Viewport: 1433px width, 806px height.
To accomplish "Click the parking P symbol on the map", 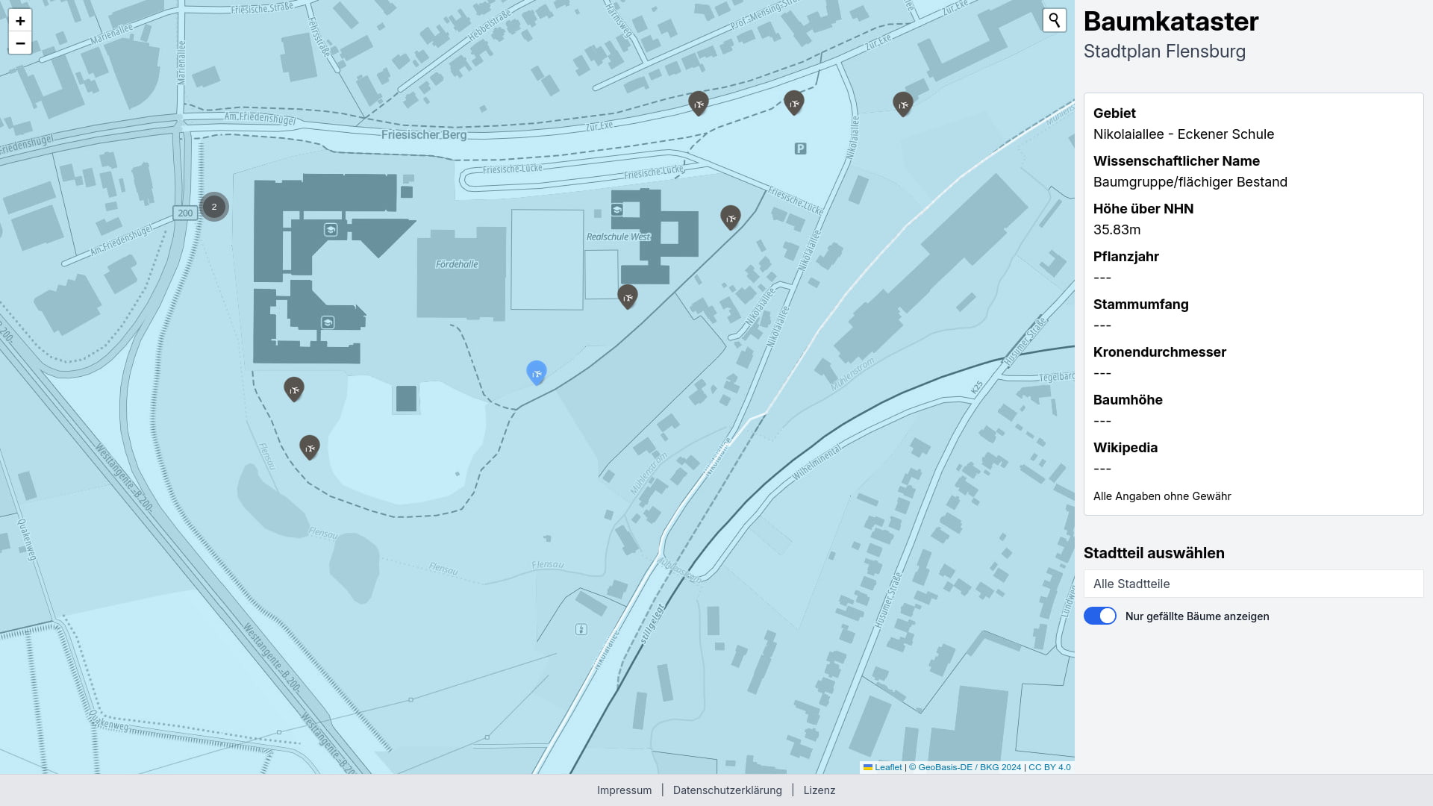I will tap(800, 149).
